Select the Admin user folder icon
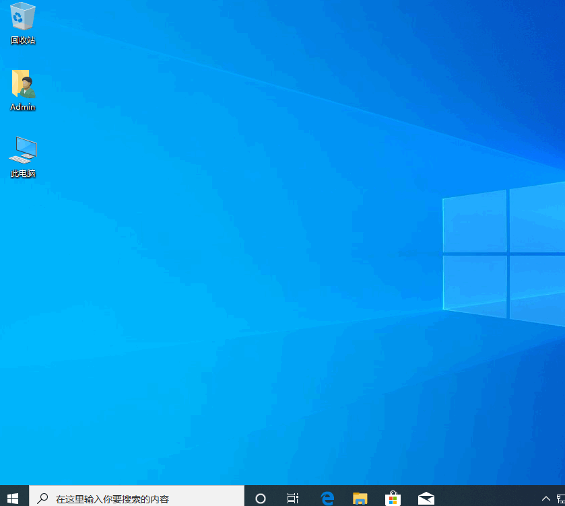This screenshot has height=506, width=565. (23, 83)
